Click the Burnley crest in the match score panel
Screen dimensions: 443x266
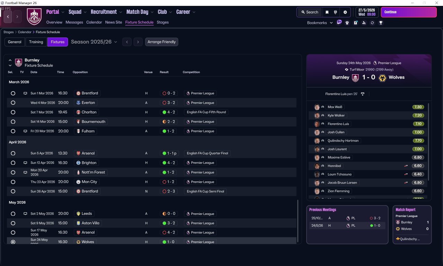pyautogui.click(x=355, y=78)
